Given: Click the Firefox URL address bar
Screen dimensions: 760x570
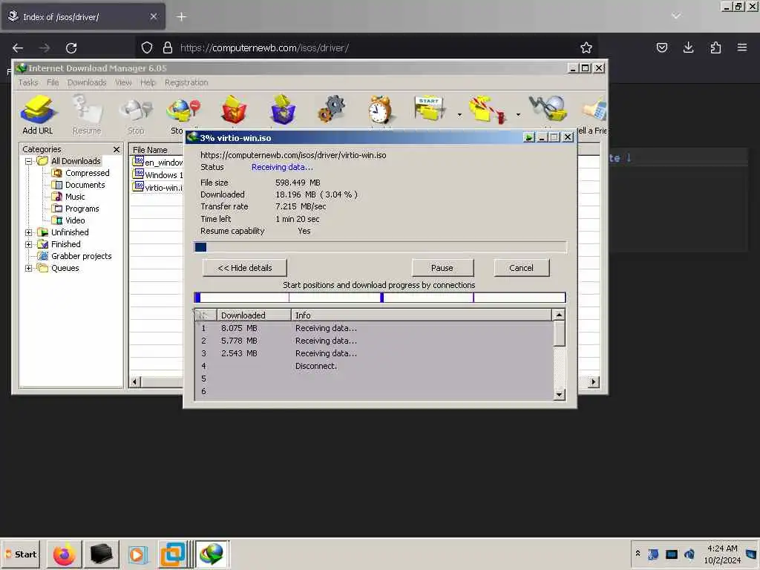Looking at the screenshot, I should point(367,47).
